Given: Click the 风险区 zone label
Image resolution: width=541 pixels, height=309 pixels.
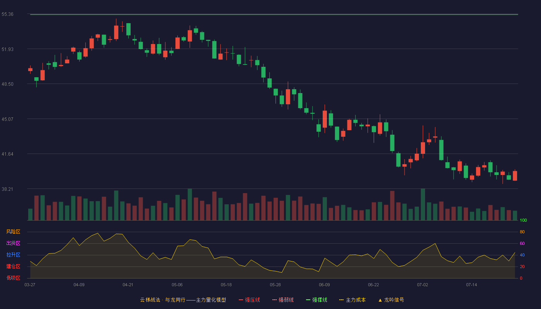Looking at the screenshot, I should (x=13, y=232).
